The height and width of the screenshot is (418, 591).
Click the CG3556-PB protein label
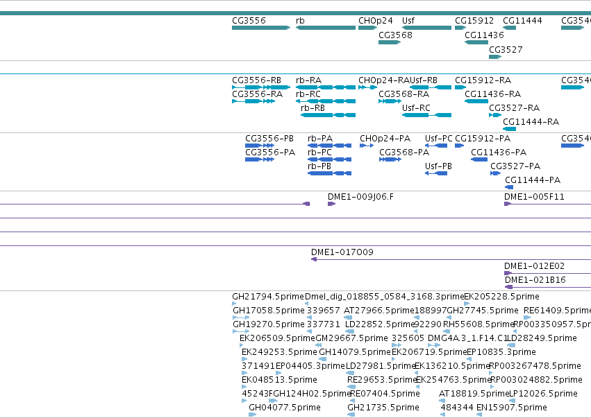click(269, 139)
